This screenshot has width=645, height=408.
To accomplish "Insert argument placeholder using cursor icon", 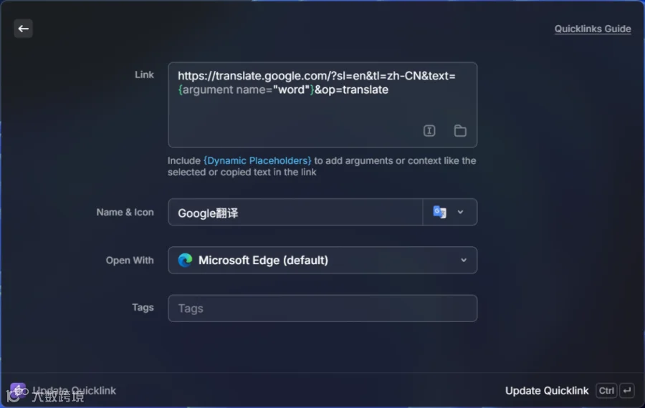I will [x=429, y=131].
